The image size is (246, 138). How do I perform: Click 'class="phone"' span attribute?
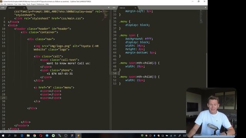[60, 70]
